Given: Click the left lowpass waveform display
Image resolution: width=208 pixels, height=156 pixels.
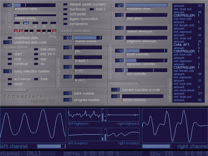Looking at the screenshot, I should click(84, 134).
